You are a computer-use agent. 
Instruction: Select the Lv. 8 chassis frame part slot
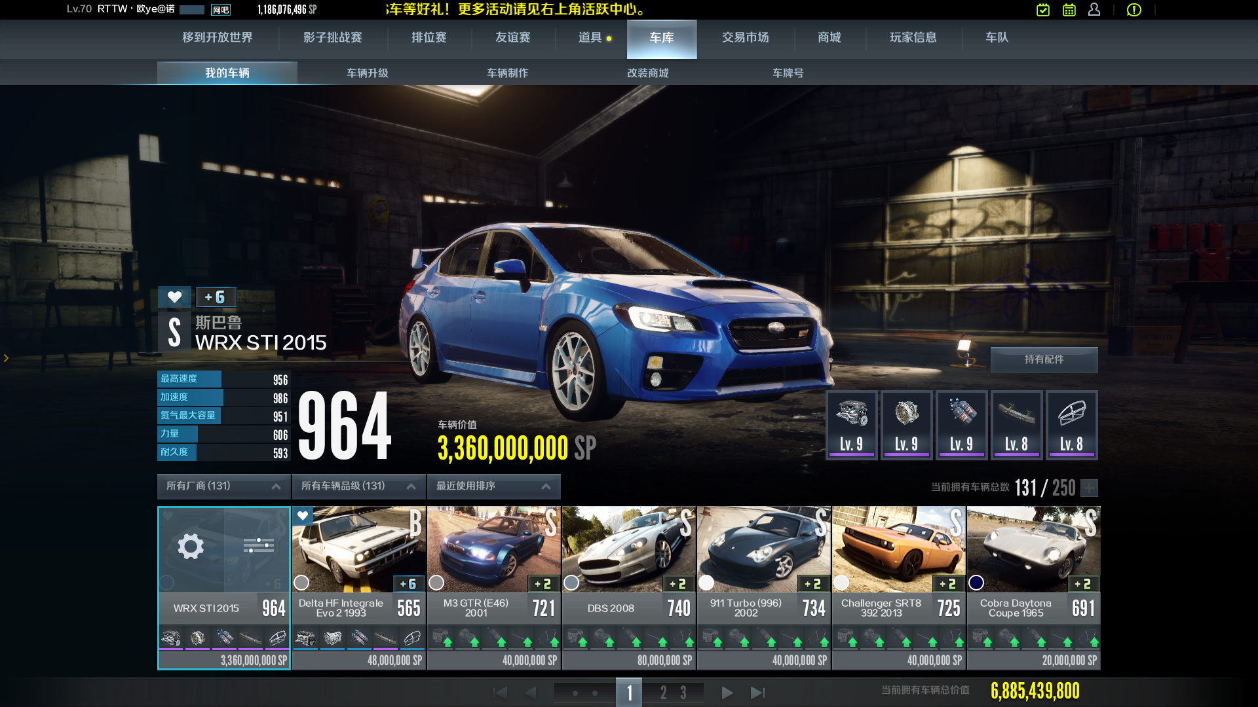click(x=1072, y=426)
